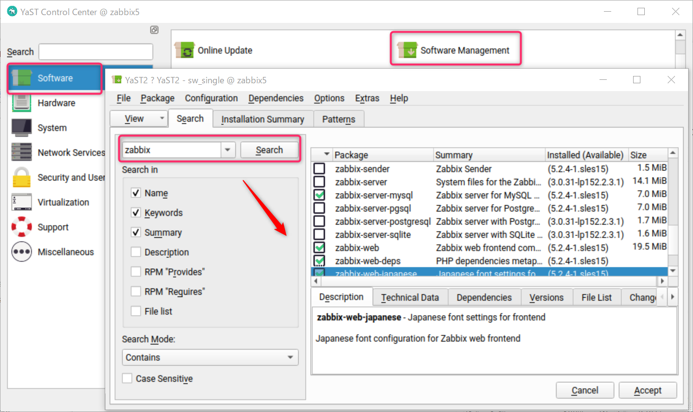693x412 pixels.
Task: Open the Dependencies detail tab
Action: [484, 298]
